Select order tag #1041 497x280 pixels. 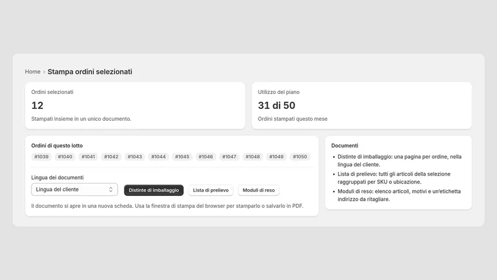coord(88,157)
